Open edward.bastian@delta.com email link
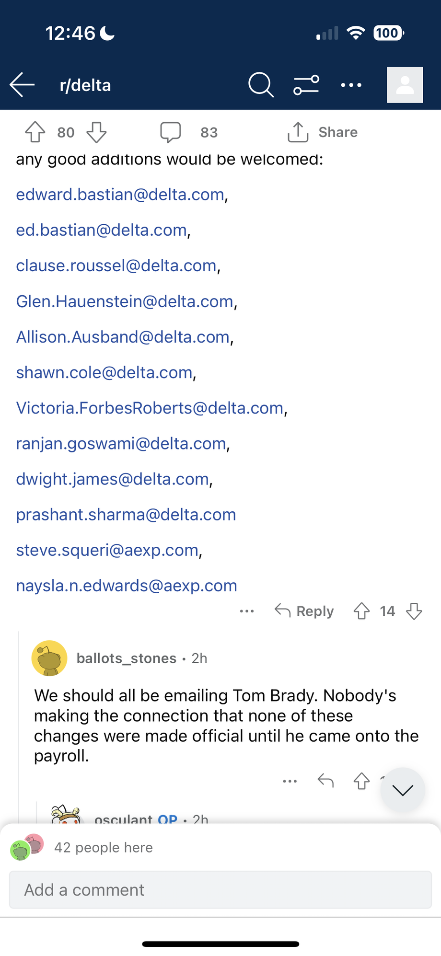This screenshot has width=441, height=956. 120,195
